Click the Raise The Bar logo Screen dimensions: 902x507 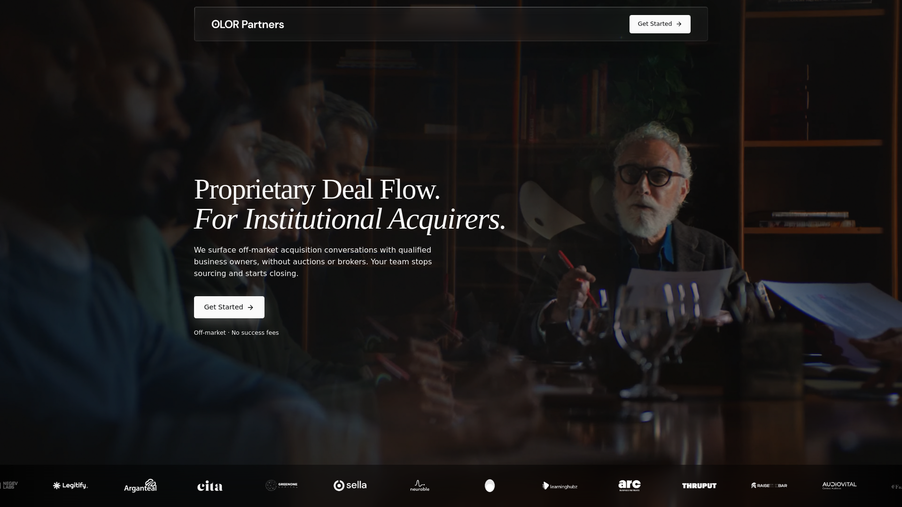point(769,485)
